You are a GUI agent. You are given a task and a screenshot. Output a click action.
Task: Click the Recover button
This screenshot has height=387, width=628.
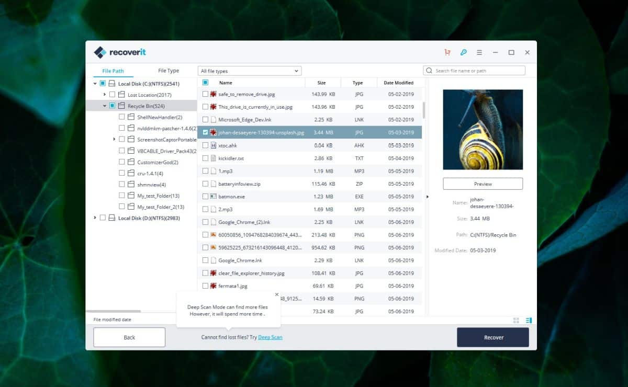(x=492, y=337)
